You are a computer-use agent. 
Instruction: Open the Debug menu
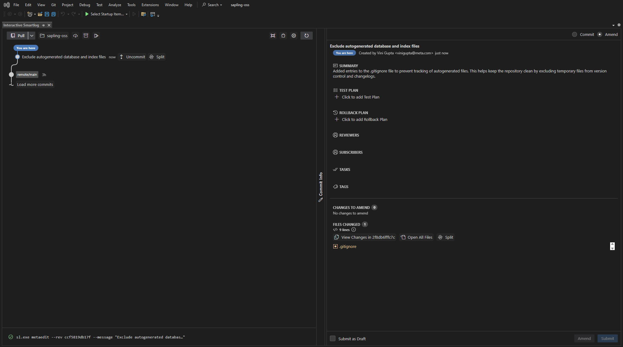click(85, 5)
